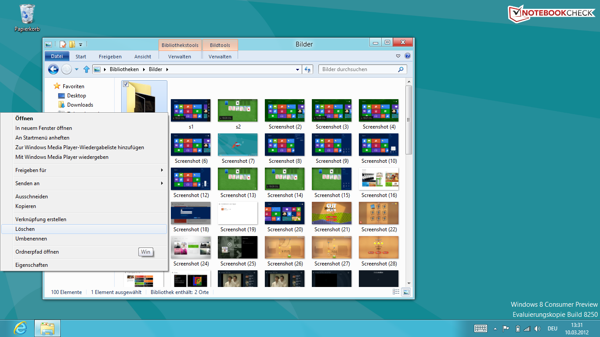Switch to the details list view icon

pyautogui.click(x=396, y=292)
